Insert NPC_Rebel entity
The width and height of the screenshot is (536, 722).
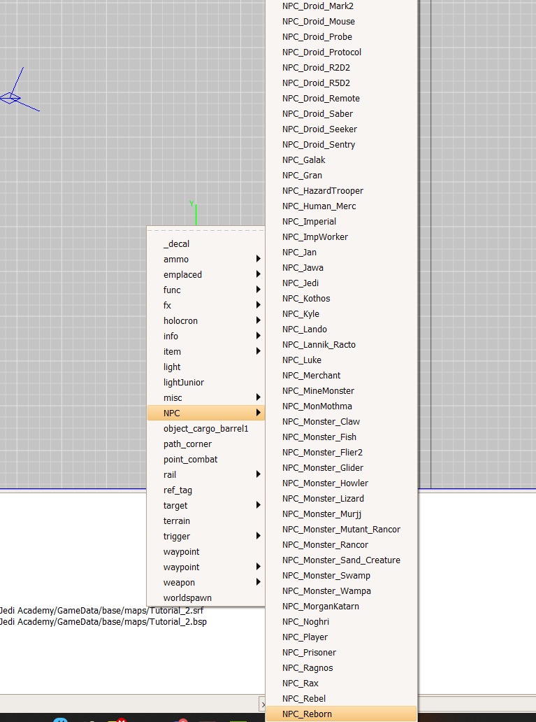coord(342,698)
